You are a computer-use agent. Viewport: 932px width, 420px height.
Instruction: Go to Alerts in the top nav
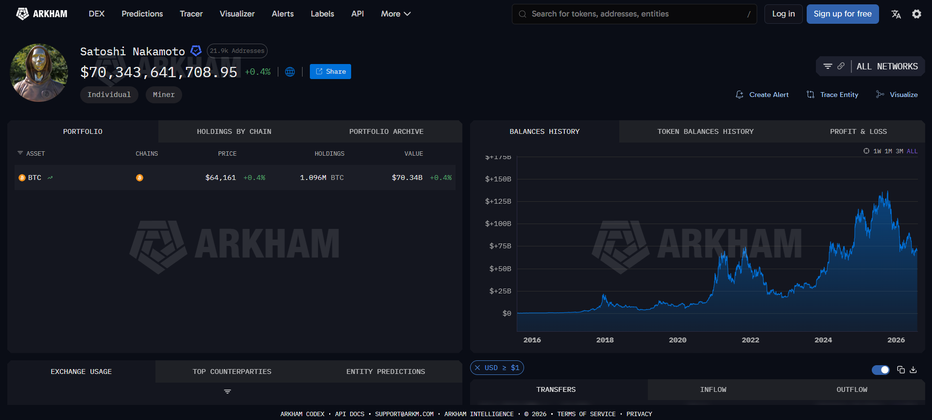[283, 14]
